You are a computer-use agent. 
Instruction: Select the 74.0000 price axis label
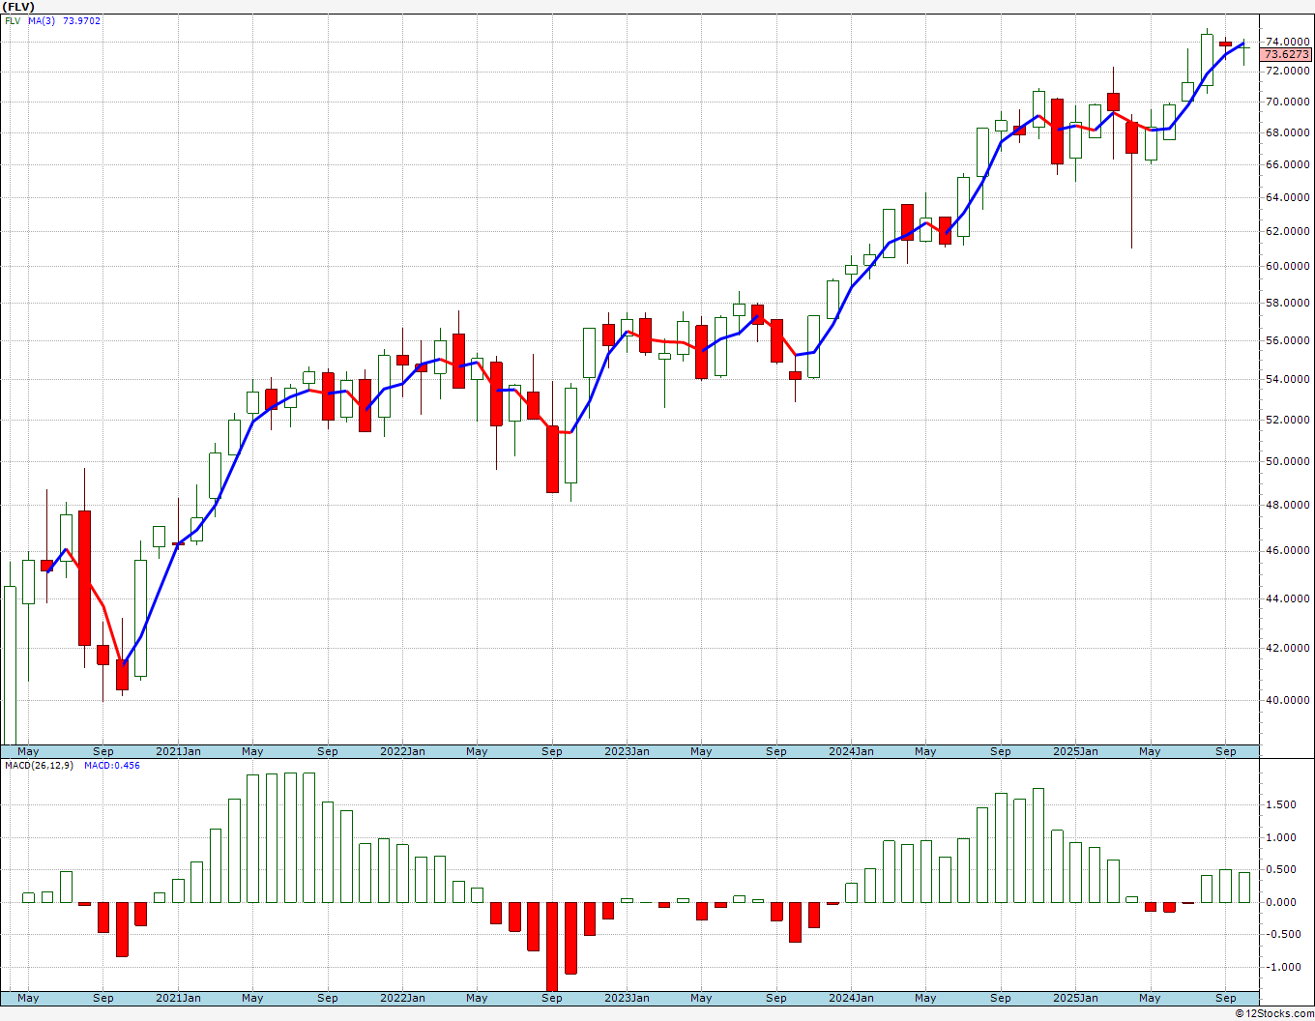[x=1288, y=42]
